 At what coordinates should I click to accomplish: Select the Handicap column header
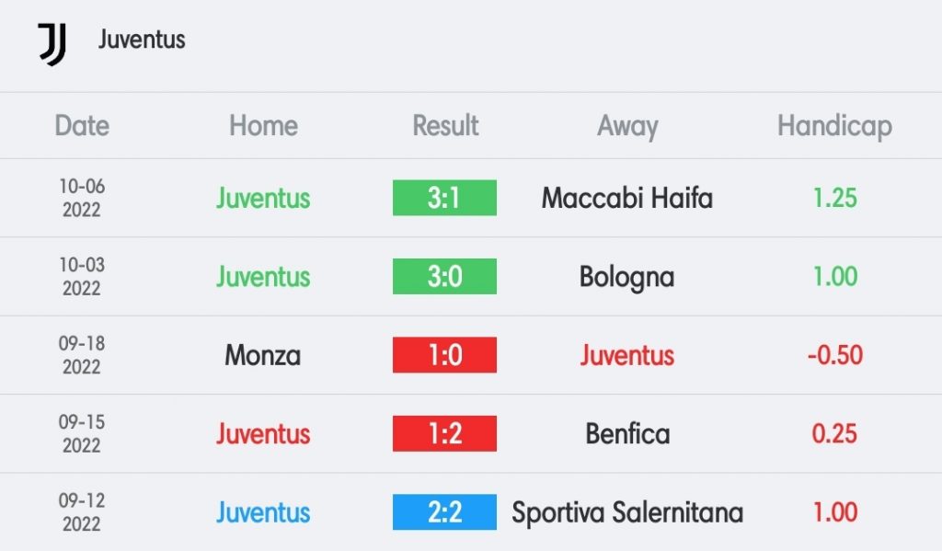[x=834, y=127]
